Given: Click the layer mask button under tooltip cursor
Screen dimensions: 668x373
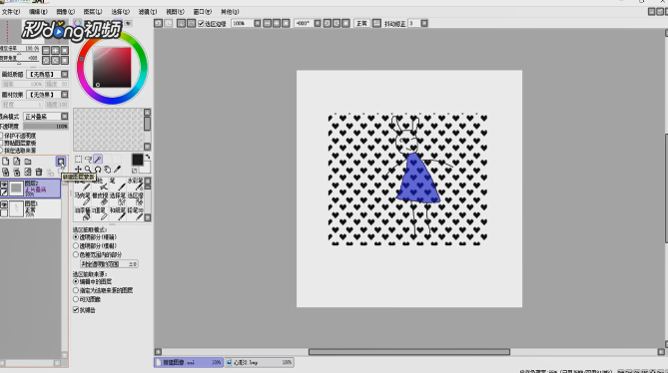Looking at the screenshot, I should coord(61,162).
